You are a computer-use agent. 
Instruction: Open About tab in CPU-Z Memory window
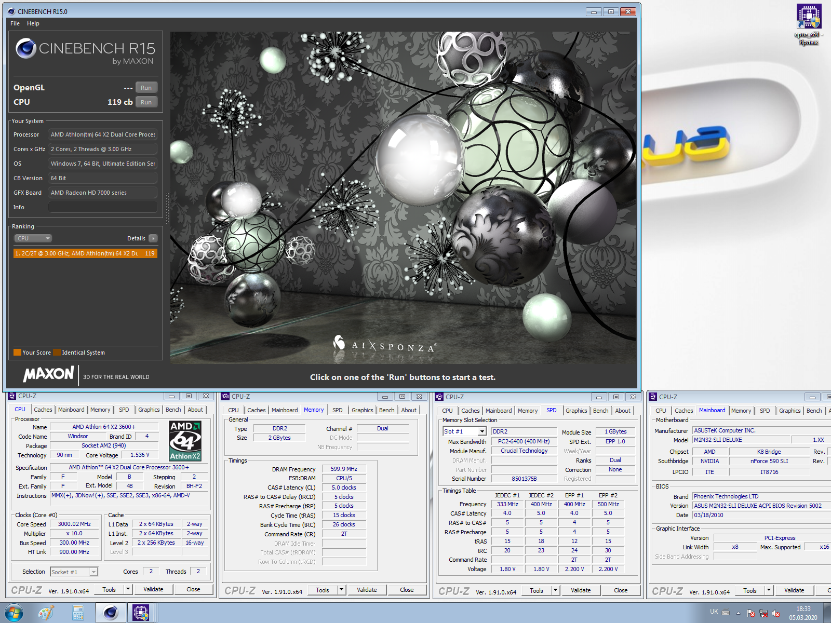(x=409, y=410)
